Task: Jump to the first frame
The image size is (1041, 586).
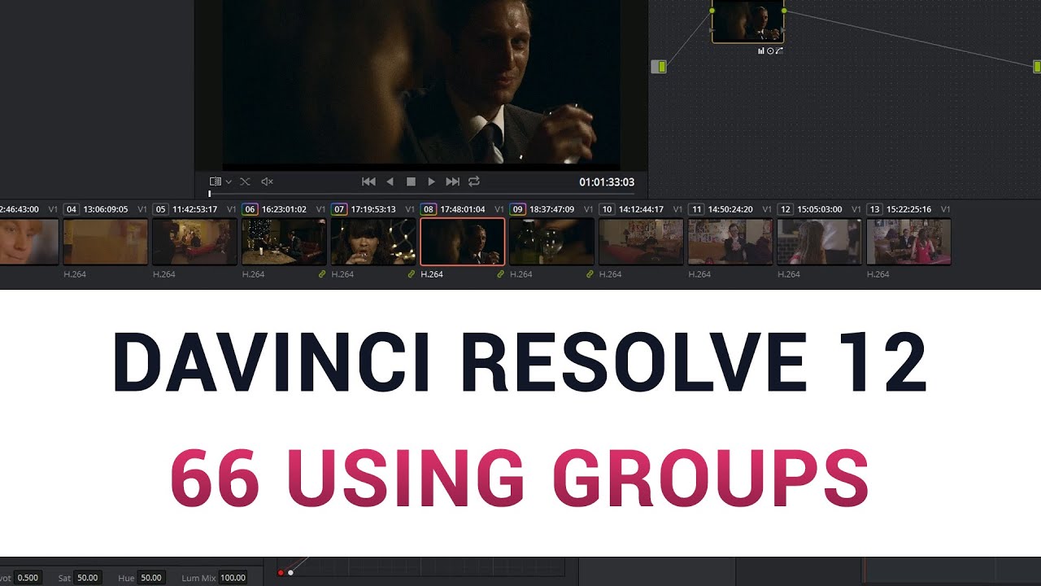Action: pos(368,181)
